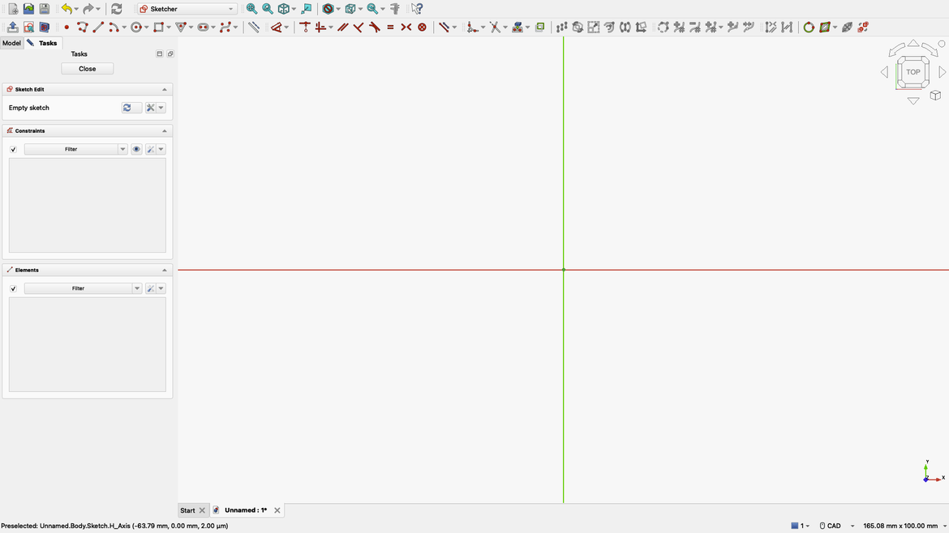This screenshot has width=949, height=533.
Task: Select the create line tool
Action: tap(97, 27)
